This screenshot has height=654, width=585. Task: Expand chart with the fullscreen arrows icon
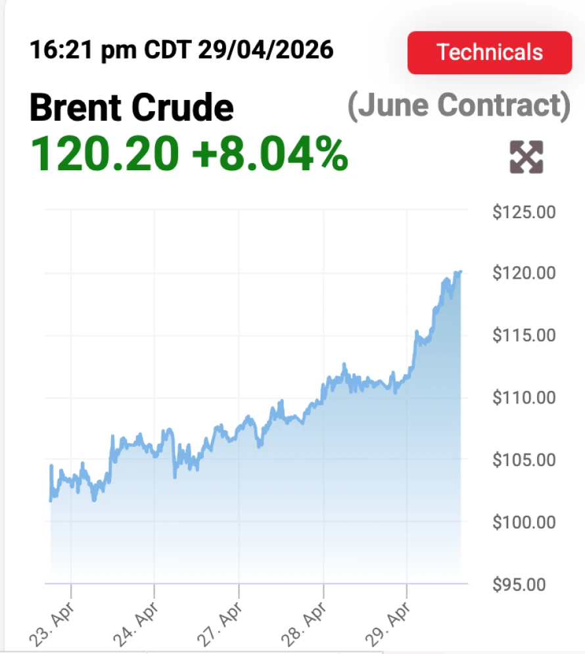(x=526, y=158)
